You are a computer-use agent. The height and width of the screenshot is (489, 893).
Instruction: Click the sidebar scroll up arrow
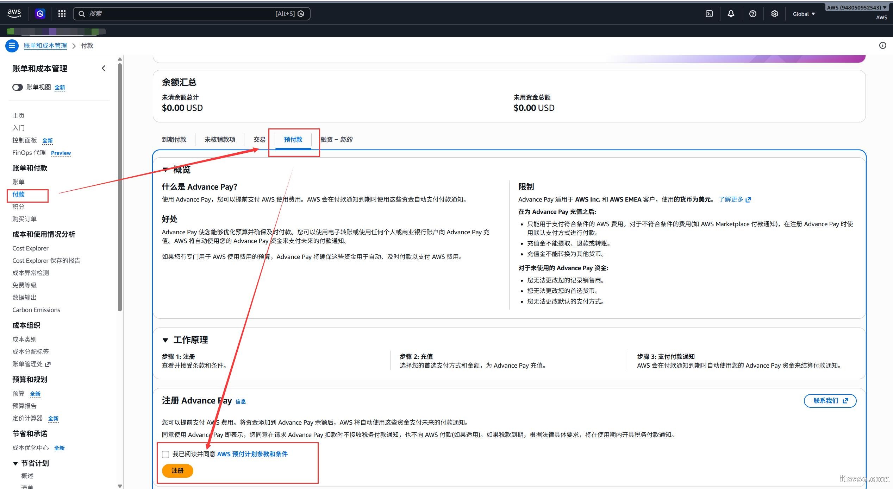point(120,59)
